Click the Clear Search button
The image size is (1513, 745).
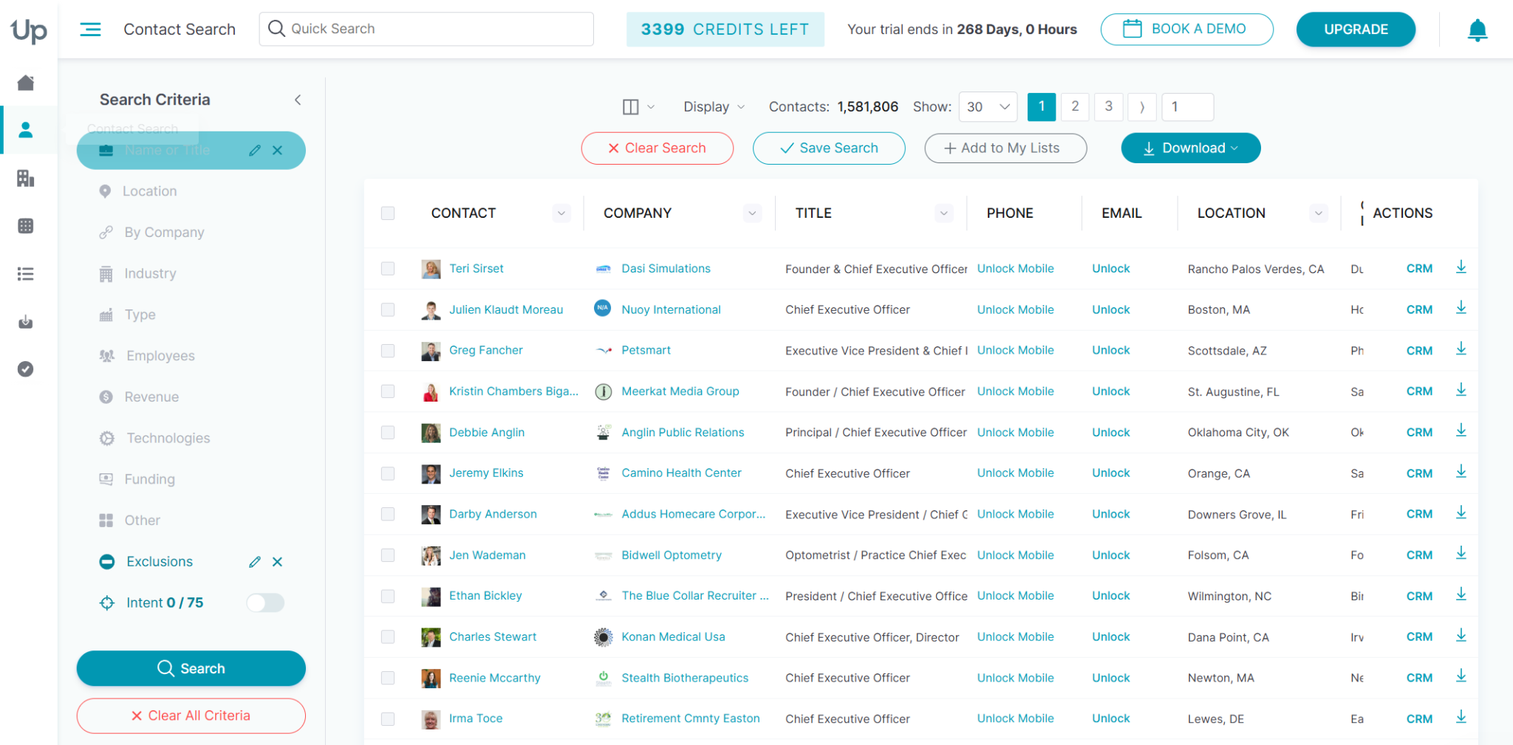coord(658,148)
